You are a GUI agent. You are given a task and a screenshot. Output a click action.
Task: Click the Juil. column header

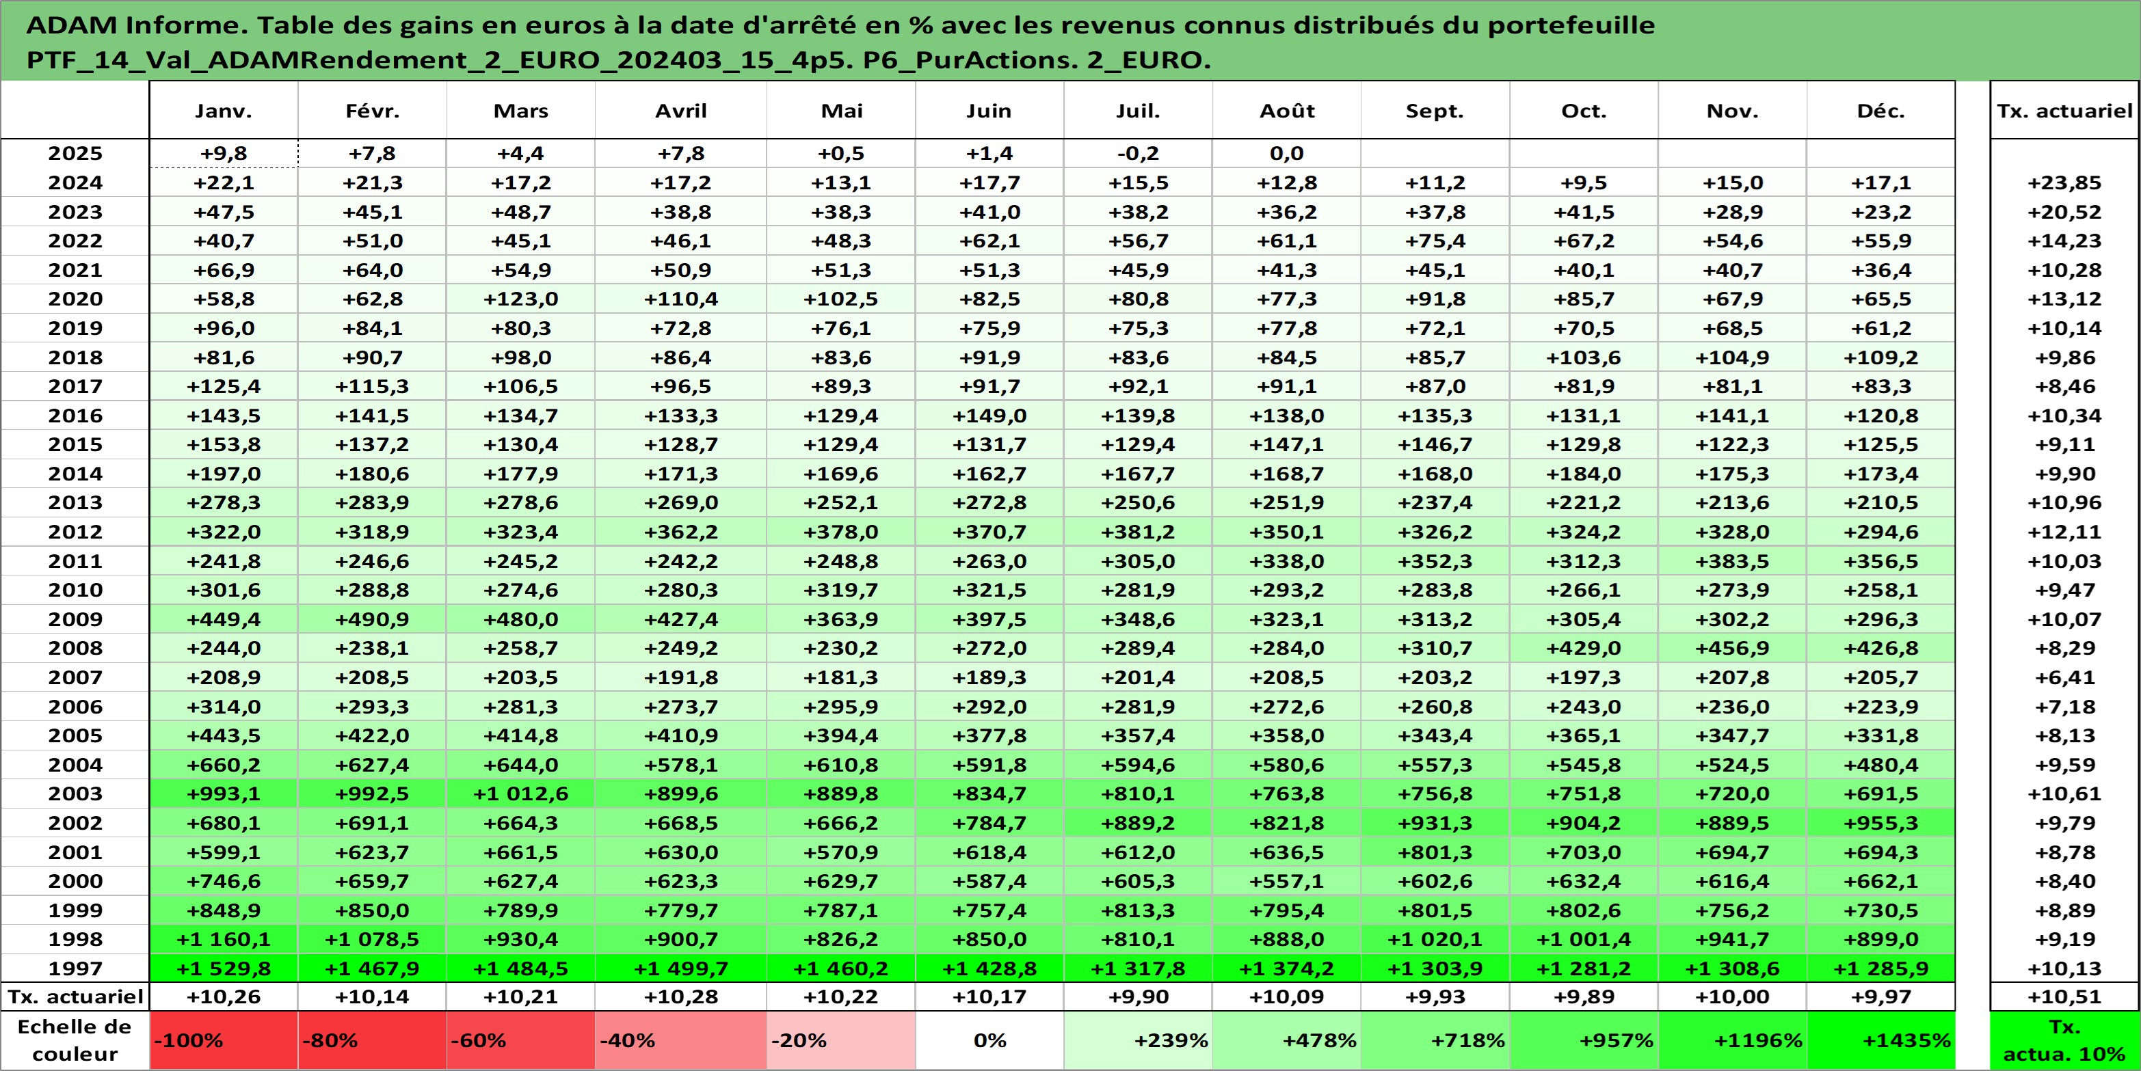(1138, 111)
